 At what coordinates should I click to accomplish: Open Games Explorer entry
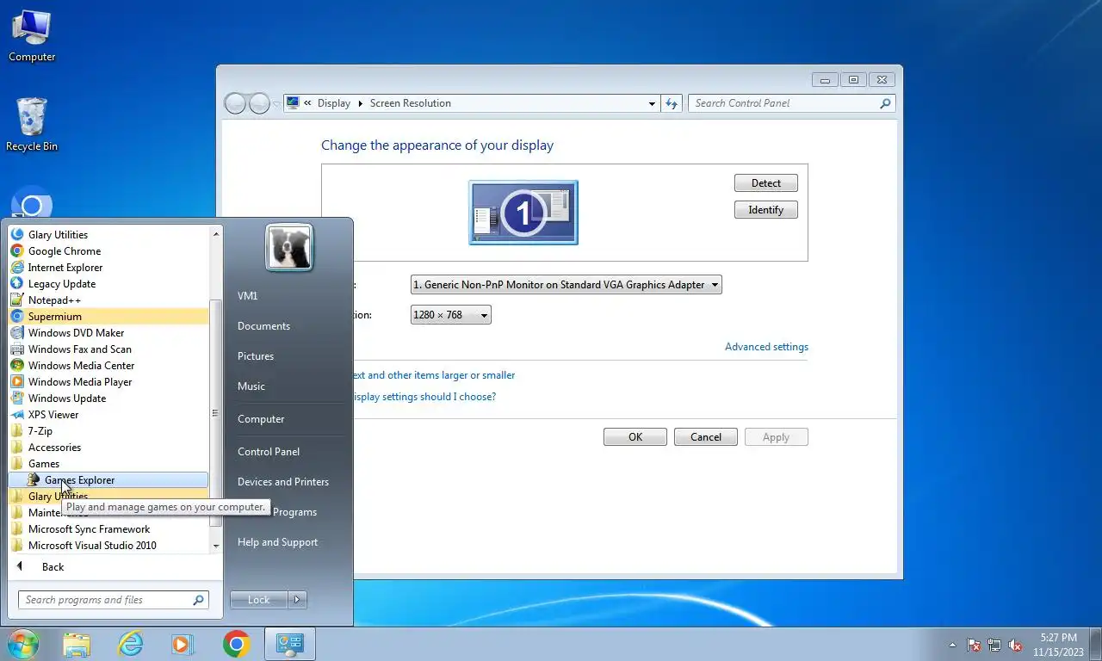pyautogui.click(x=108, y=479)
